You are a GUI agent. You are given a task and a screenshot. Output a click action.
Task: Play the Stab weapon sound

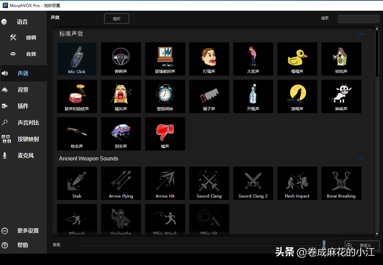coord(77,183)
